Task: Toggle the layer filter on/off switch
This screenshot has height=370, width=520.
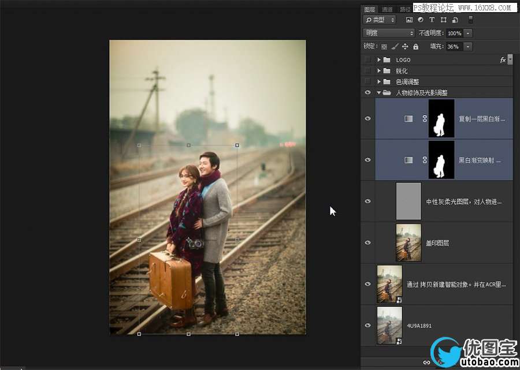Action: coord(470,20)
